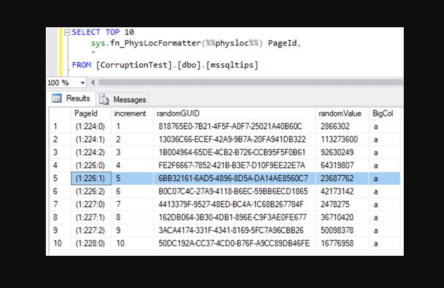Select the randomGUID column header
This screenshot has height=288, width=444.
[x=234, y=113]
